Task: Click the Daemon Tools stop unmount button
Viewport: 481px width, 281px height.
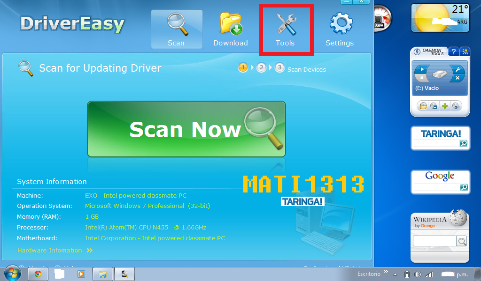Action: pyautogui.click(x=421, y=78)
